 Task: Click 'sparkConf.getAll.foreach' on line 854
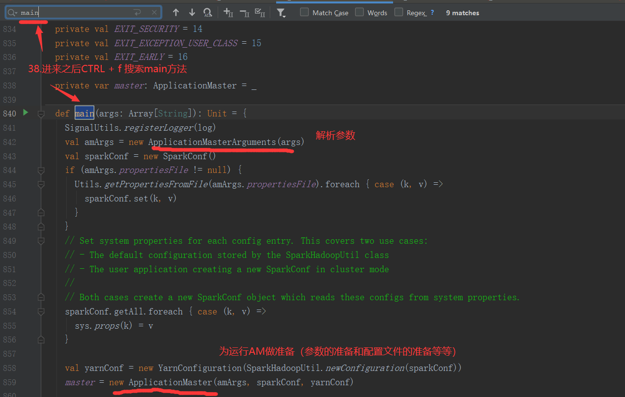click(124, 312)
